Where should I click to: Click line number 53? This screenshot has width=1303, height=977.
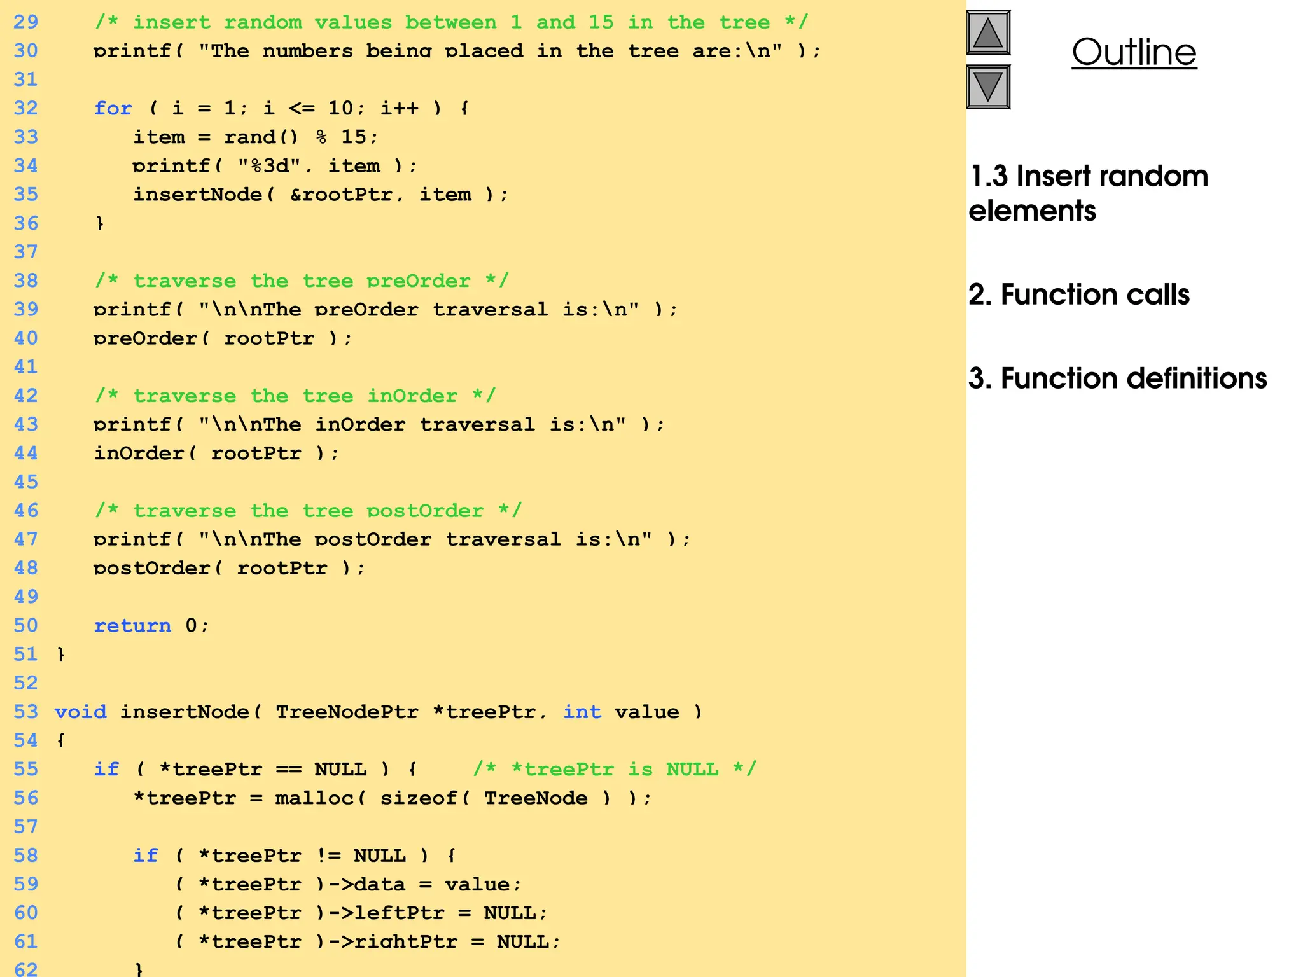point(26,712)
